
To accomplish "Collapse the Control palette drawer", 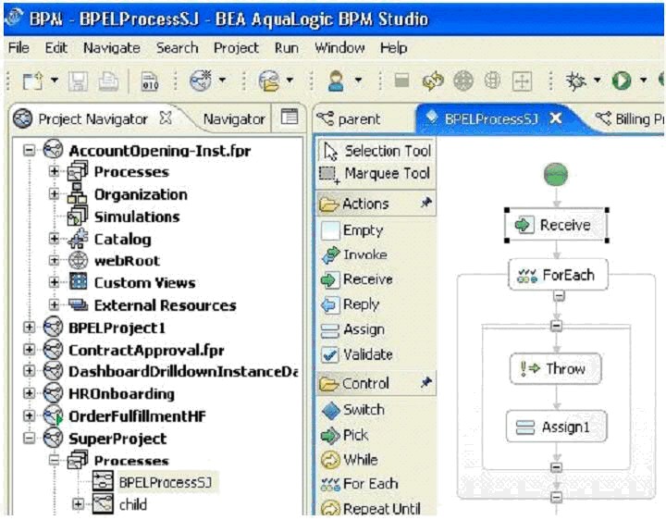I will point(365,383).
